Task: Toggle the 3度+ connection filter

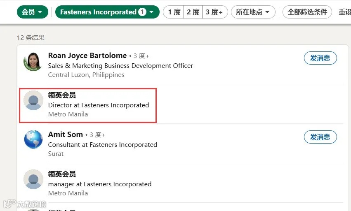Action: [x=214, y=12]
